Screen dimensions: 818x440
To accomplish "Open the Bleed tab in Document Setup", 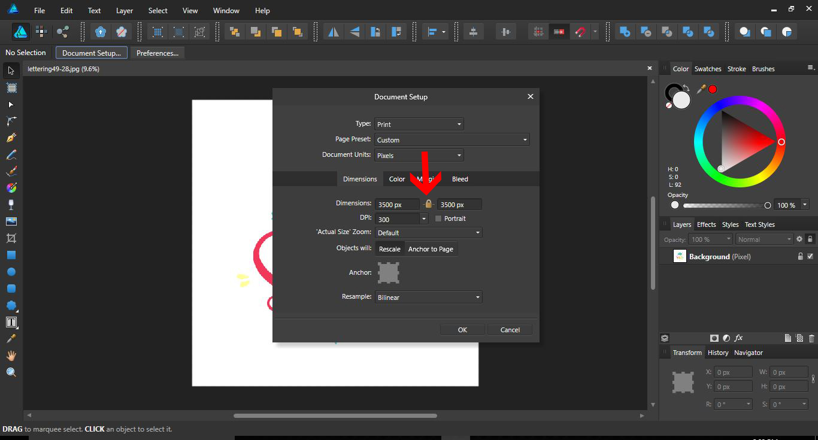I will pos(460,178).
